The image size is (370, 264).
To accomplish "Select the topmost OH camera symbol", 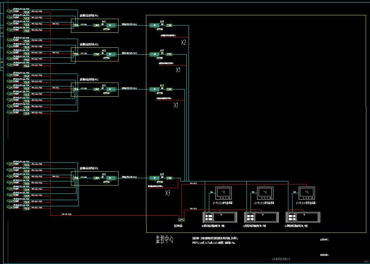I will tap(11, 11).
